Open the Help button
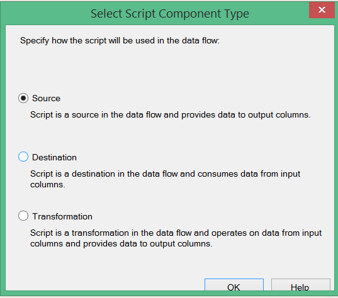The height and width of the screenshot is (298, 338). point(300,285)
